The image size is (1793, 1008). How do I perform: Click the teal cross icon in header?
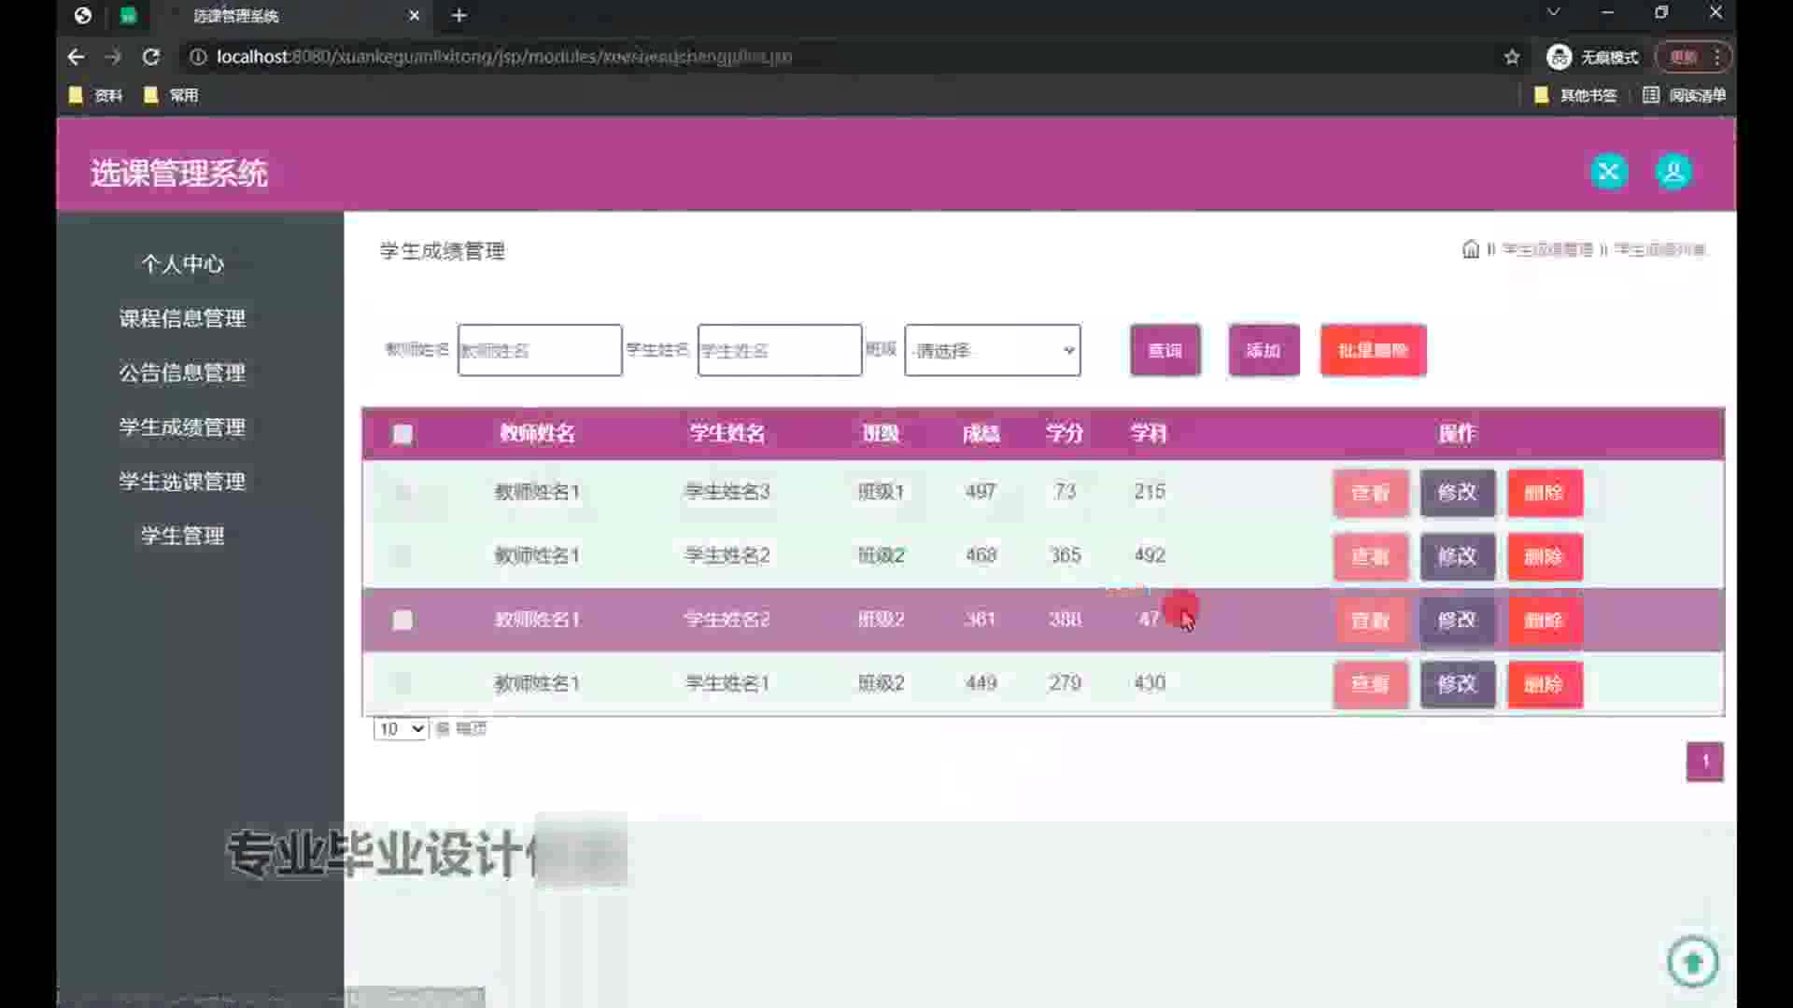pos(1608,172)
